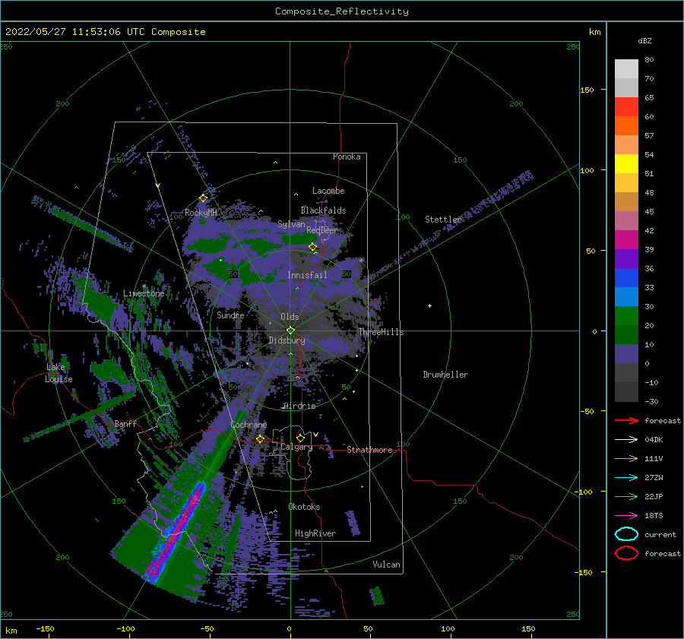Click the current legend label
The height and width of the screenshot is (639, 684).
660,534
